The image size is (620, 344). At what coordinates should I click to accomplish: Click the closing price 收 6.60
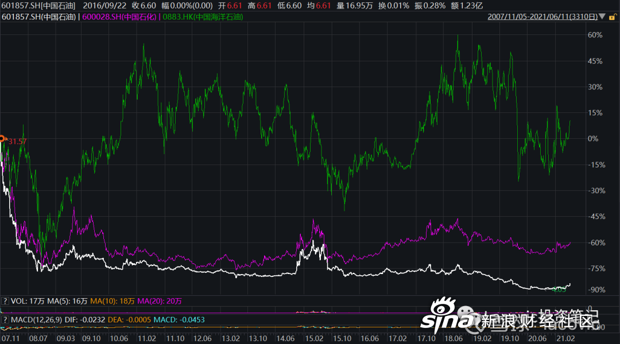pos(144,6)
